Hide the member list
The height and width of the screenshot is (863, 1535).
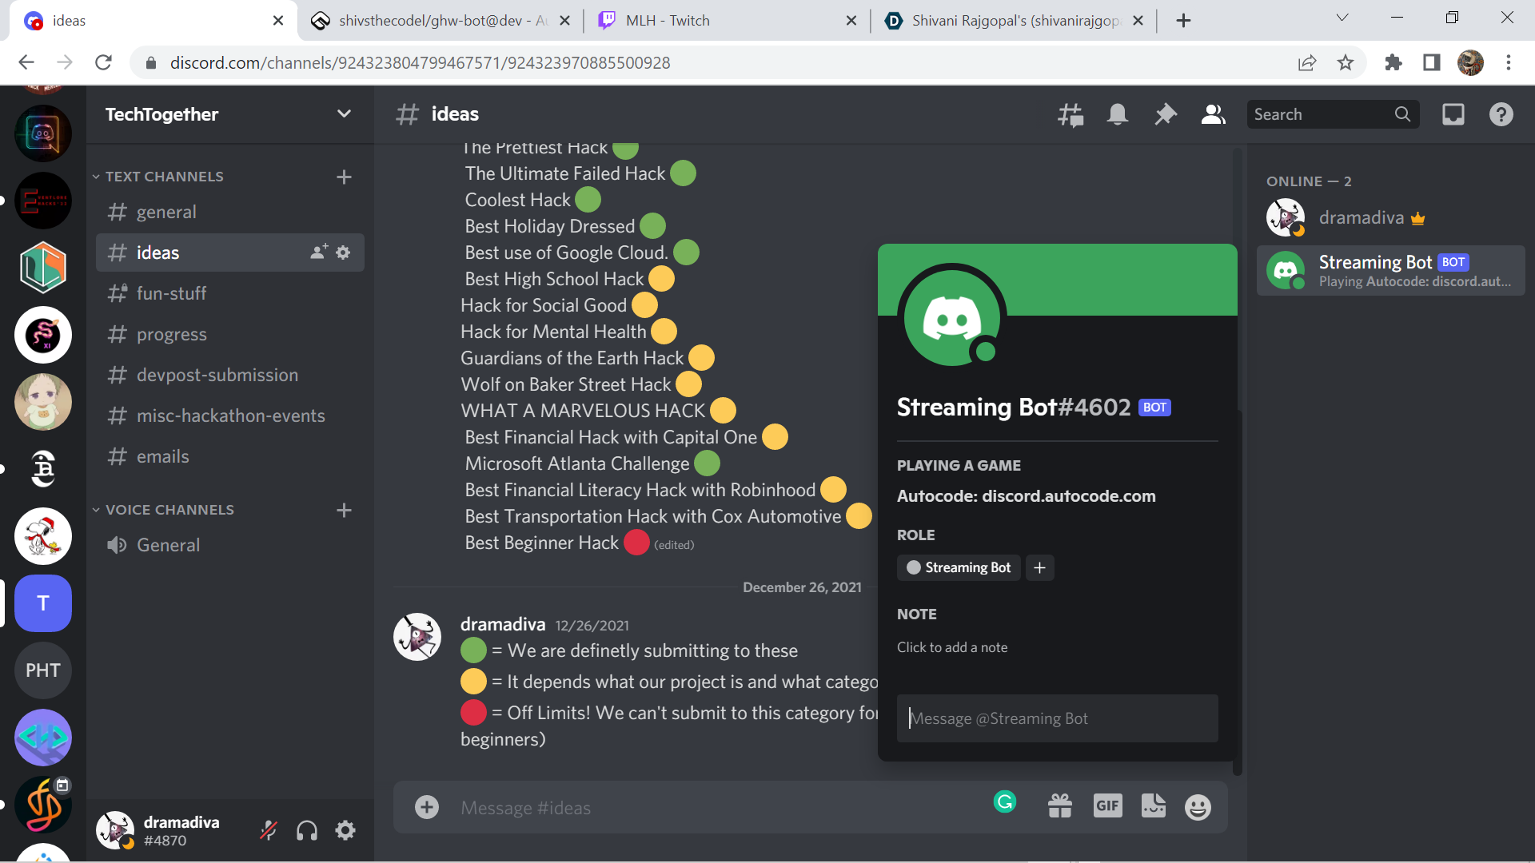pos(1214,115)
